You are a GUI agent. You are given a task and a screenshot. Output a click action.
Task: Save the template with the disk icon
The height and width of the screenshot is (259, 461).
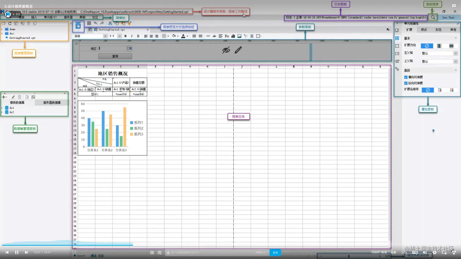click(x=89, y=23)
